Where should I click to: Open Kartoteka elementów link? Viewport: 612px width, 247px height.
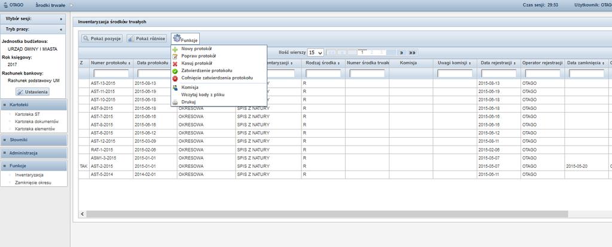(x=35, y=129)
